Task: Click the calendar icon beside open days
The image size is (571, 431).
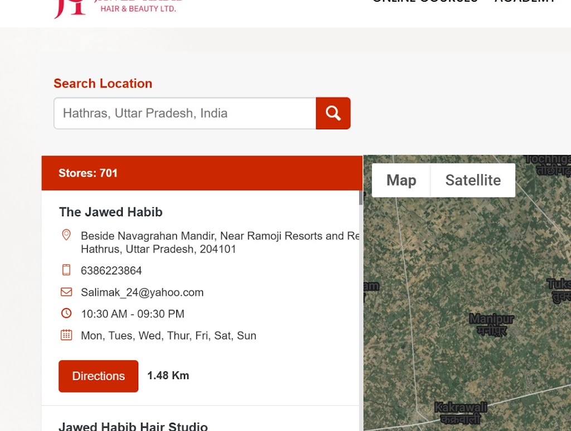Action: click(66, 335)
